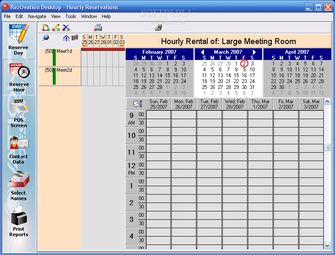
Task: Click the 11:30 slot for Wed, Feb 28
Action: tap(234, 156)
